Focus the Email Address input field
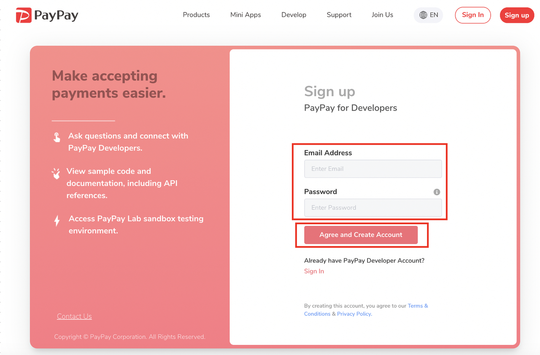Image resolution: width=540 pixels, height=355 pixels. pos(373,169)
